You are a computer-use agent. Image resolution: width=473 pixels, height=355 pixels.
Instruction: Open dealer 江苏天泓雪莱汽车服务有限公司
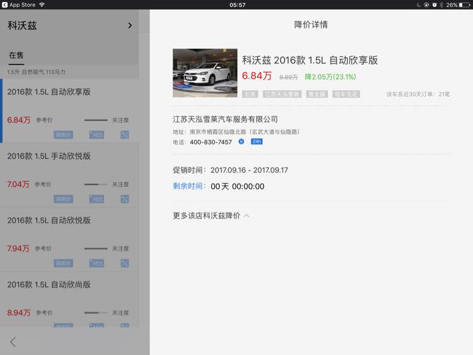225,119
